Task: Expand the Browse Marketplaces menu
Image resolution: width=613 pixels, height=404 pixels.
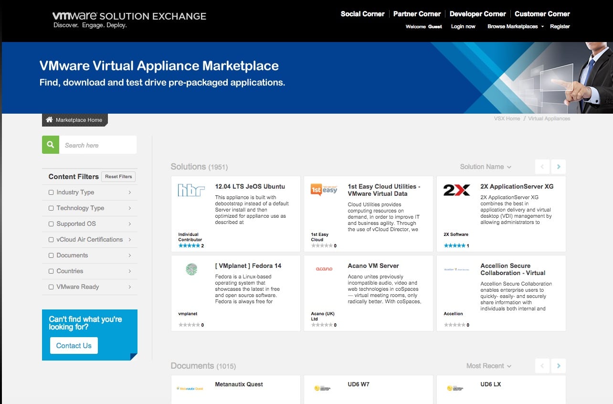Action: tap(515, 27)
